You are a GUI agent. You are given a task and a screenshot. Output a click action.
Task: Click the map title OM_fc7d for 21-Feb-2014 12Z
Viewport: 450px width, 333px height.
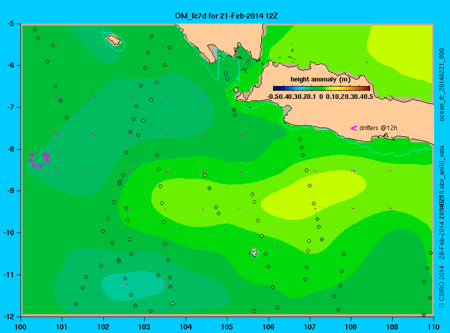click(227, 16)
